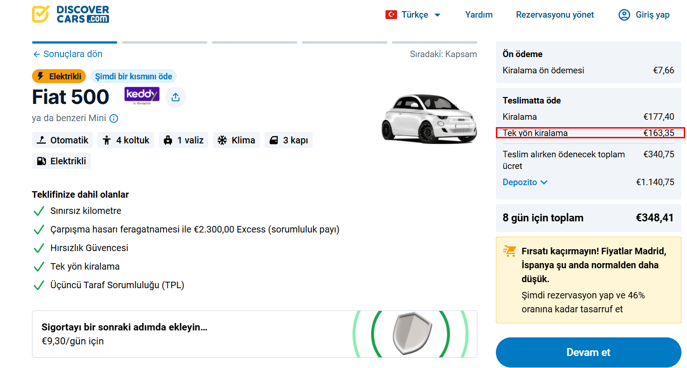
Task: Expand the Depozito details
Action: pos(525,182)
